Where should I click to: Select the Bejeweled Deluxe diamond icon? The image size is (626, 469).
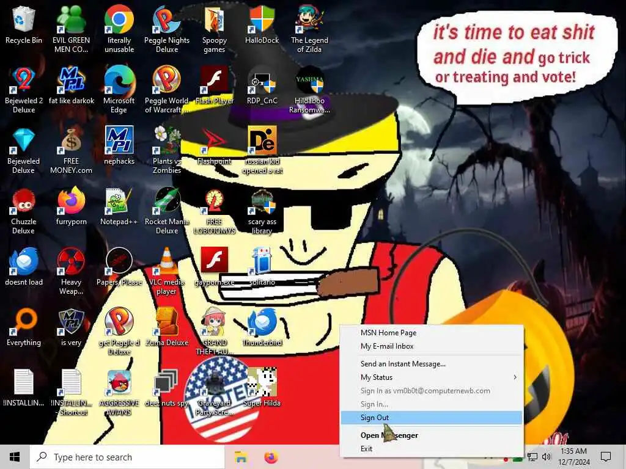click(24, 150)
